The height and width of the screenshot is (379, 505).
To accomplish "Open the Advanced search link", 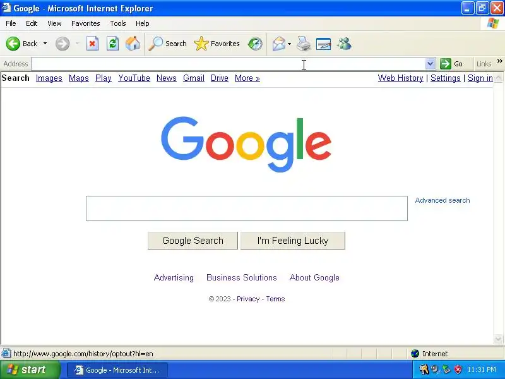I will pyautogui.click(x=443, y=200).
